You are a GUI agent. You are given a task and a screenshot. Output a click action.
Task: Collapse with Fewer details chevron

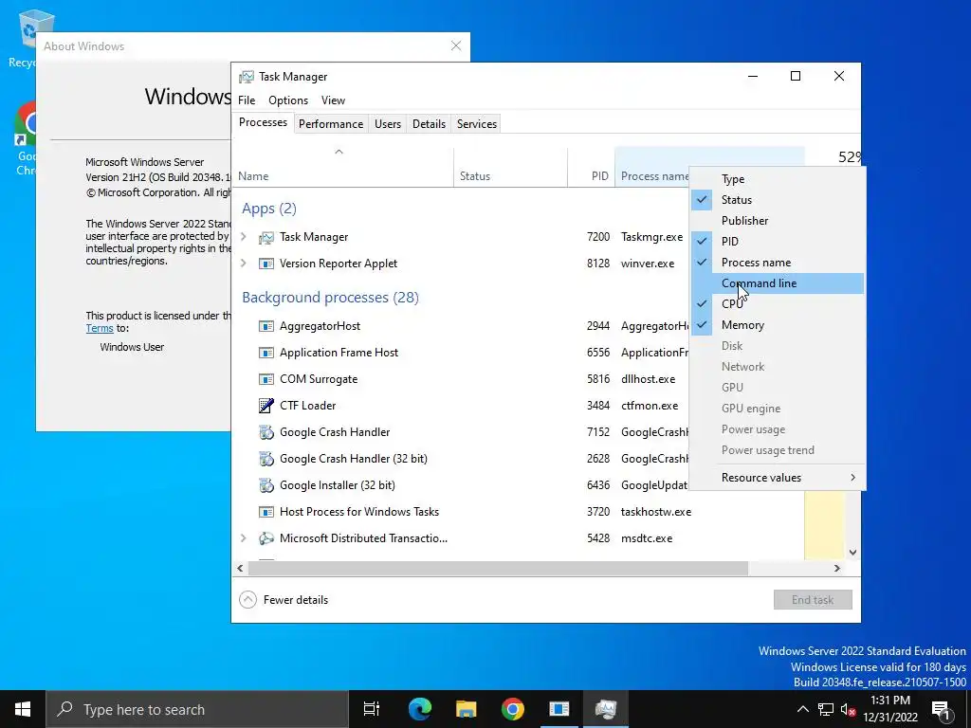247,600
